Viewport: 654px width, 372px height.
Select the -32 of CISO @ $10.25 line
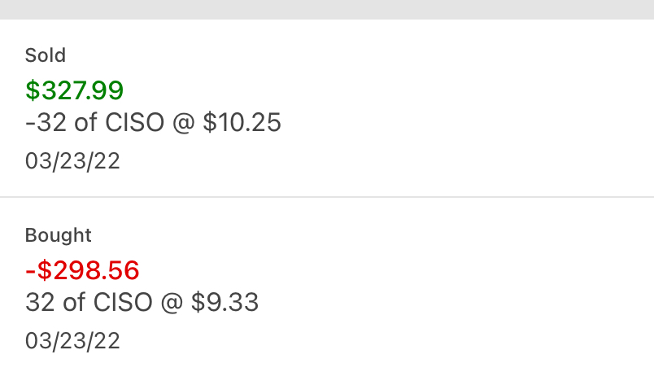click(153, 123)
